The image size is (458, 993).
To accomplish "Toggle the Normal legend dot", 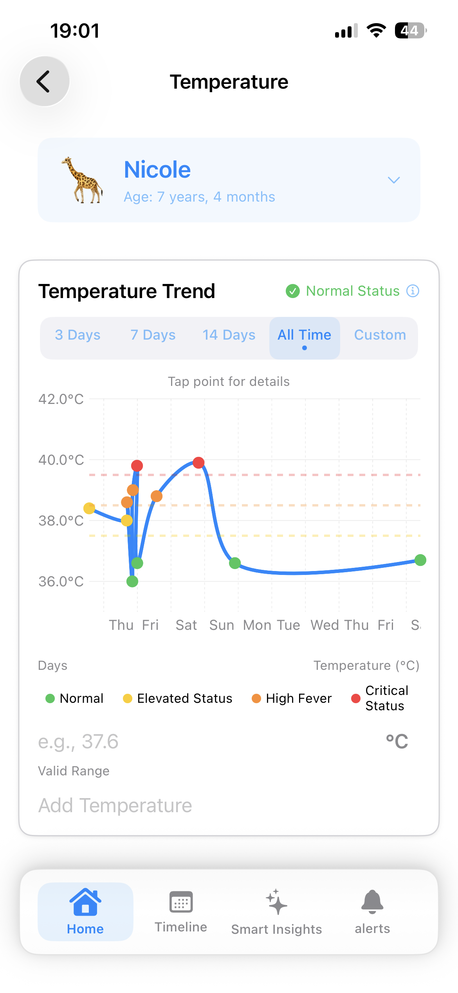I will (50, 698).
